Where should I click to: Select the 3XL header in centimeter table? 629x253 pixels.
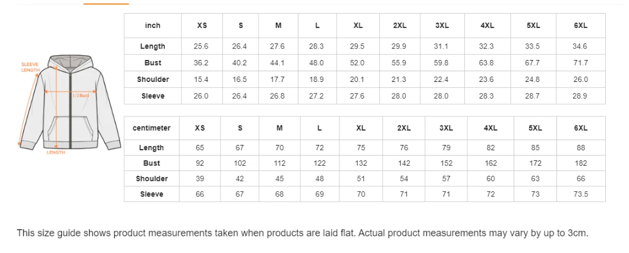tap(446, 128)
